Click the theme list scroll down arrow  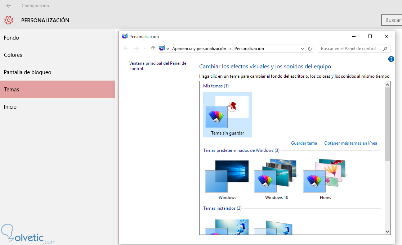(387, 231)
